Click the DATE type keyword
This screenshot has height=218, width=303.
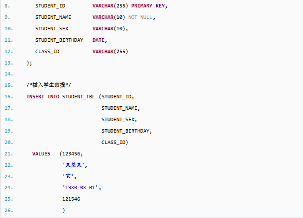click(x=99, y=40)
